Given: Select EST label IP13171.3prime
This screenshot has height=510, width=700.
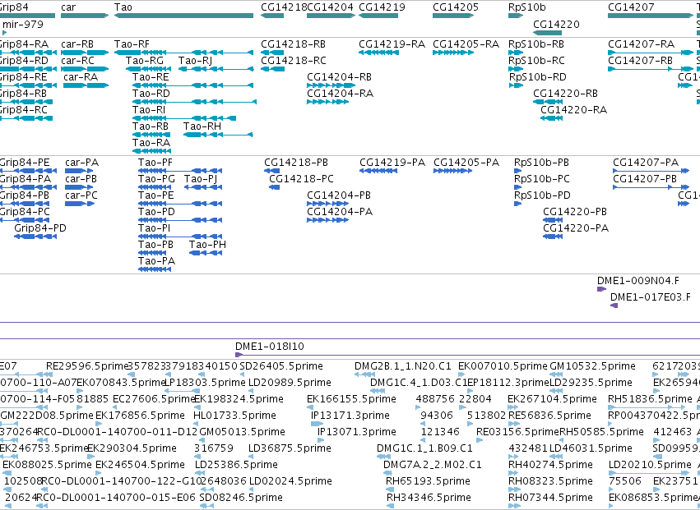Looking at the screenshot, I should [350, 415].
